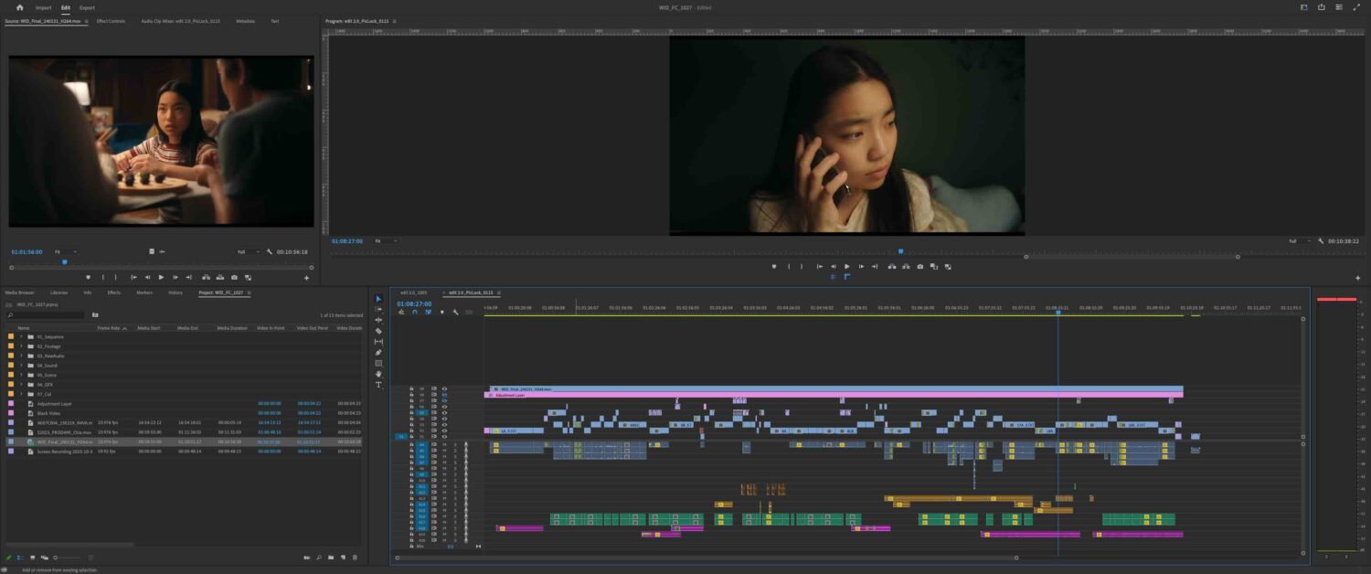Open Source monitor Fit zoom dropdown
Viewport: 1371px width, 574px height.
coord(64,251)
